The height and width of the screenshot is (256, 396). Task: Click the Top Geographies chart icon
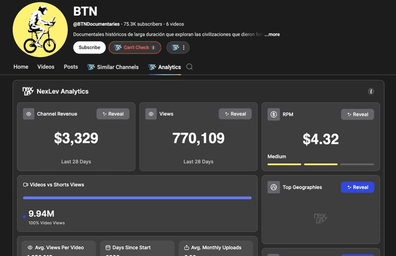click(273, 187)
